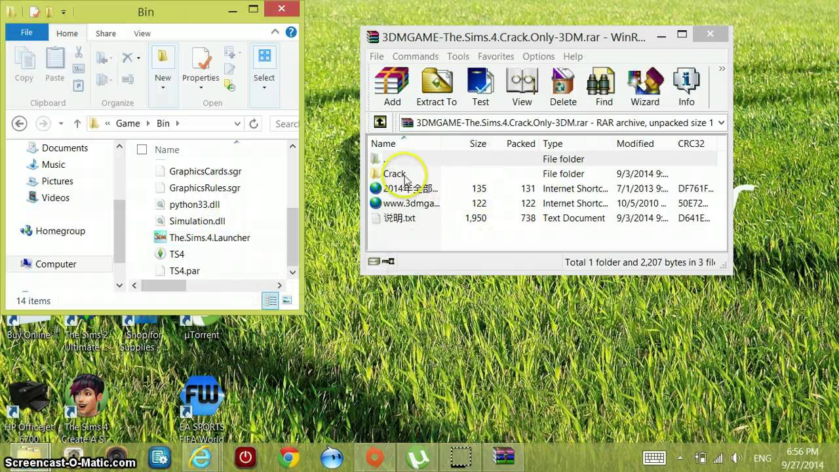Sort WinRAR list by Size column
839x472 pixels.
click(478, 144)
